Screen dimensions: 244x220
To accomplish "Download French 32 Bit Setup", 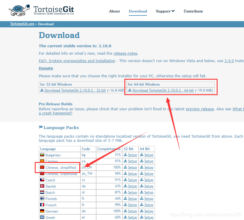I will [x=132, y=205].
